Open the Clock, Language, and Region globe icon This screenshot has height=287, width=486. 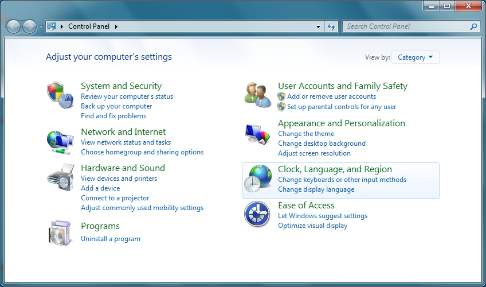pos(257,179)
